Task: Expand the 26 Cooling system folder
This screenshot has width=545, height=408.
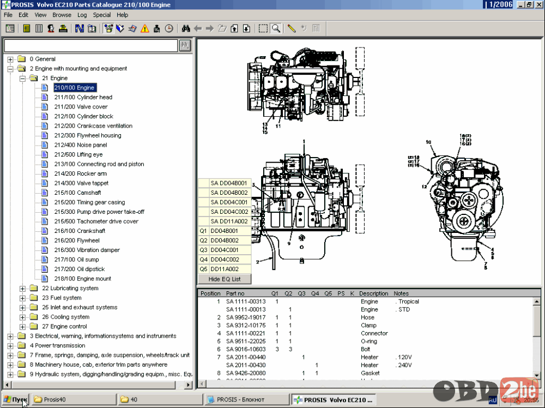Action: coord(22,317)
